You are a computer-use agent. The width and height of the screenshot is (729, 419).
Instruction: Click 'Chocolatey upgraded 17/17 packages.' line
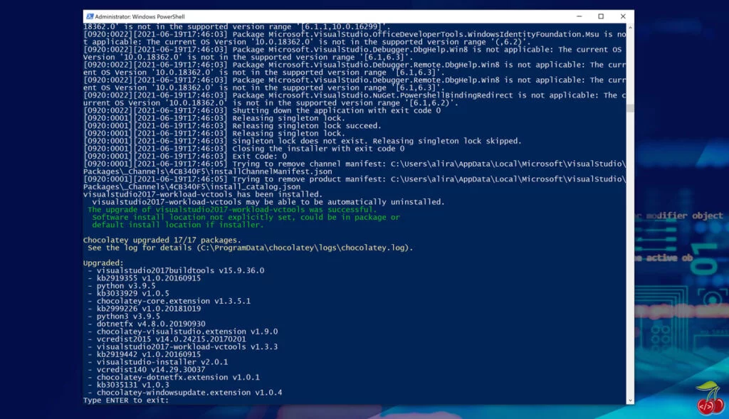point(162,240)
